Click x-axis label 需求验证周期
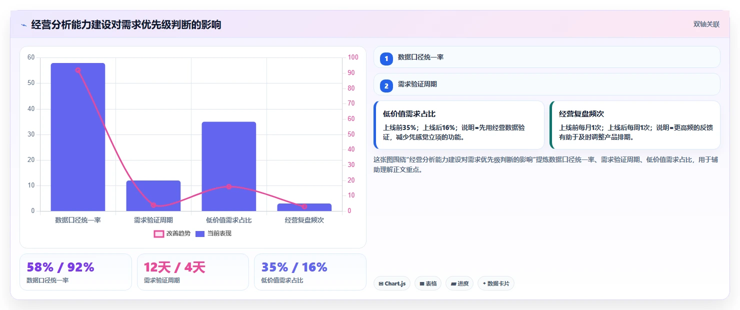Image resolution: width=740 pixels, height=310 pixels. (153, 220)
